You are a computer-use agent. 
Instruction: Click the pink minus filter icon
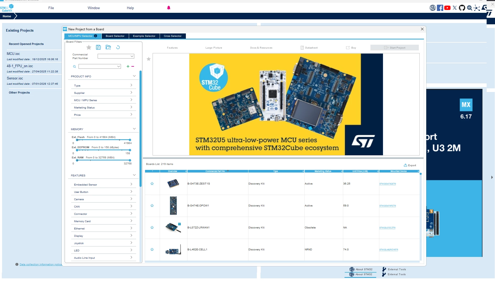pos(133,66)
